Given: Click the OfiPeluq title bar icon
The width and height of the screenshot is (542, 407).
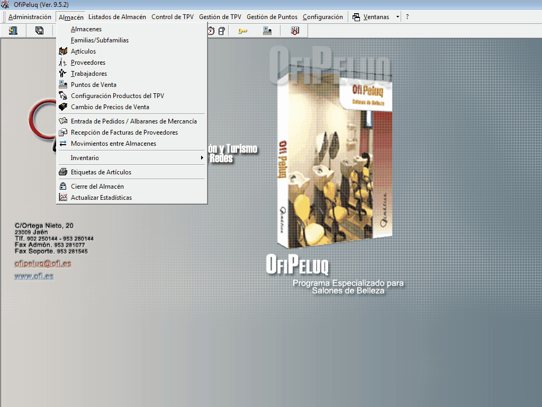Looking at the screenshot, I should point(5,4).
